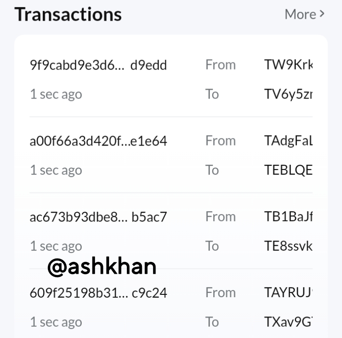
Task: Click the chevron arrow beside More
Action: pyautogui.click(x=322, y=14)
